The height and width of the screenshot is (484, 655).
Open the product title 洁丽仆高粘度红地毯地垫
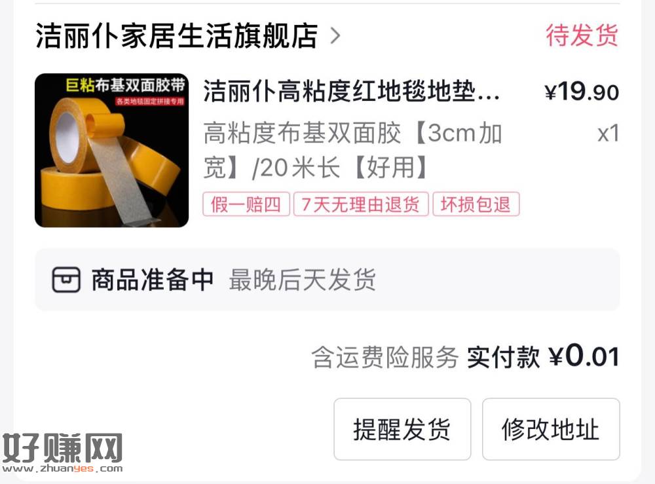pyautogui.click(x=351, y=92)
